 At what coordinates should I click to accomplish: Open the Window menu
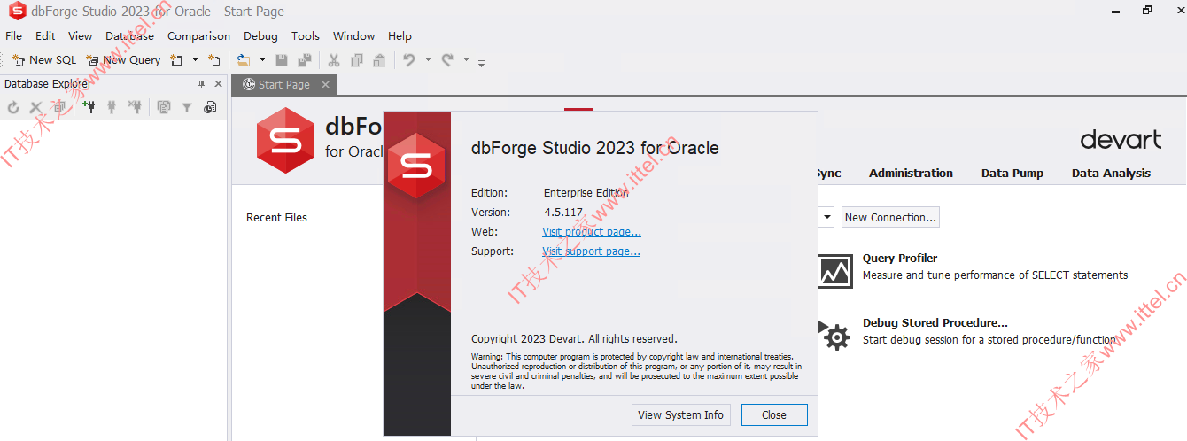pyautogui.click(x=354, y=36)
